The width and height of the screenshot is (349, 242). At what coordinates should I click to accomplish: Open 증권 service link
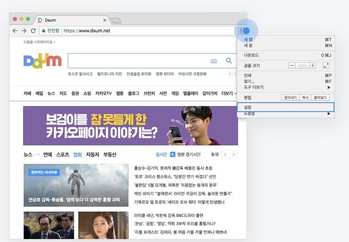75,94
